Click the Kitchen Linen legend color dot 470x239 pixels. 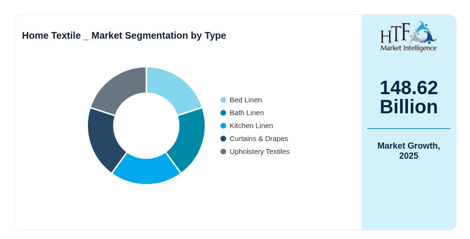(x=223, y=126)
